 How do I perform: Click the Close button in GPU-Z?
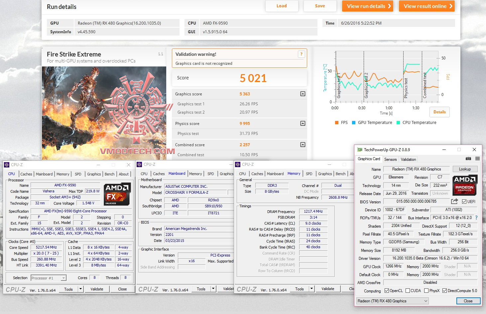(x=468, y=301)
